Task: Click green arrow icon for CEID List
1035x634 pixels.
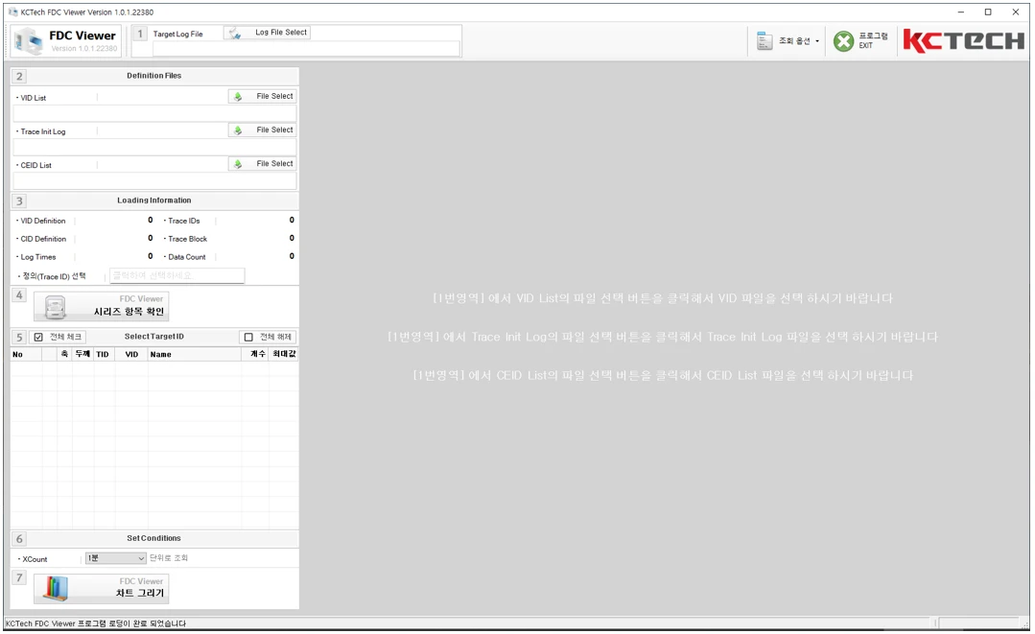Action: [x=238, y=164]
